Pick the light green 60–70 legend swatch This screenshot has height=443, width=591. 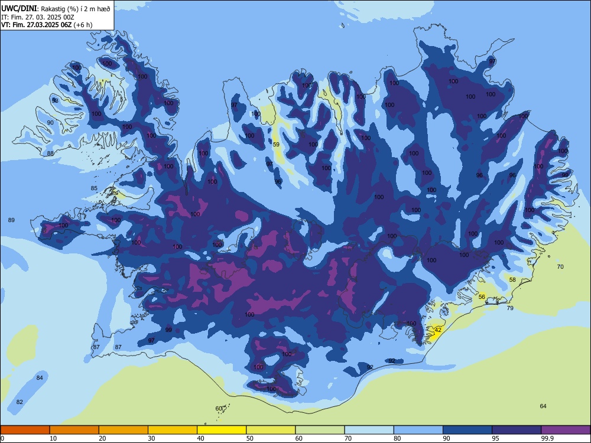[x=320, y=430]
